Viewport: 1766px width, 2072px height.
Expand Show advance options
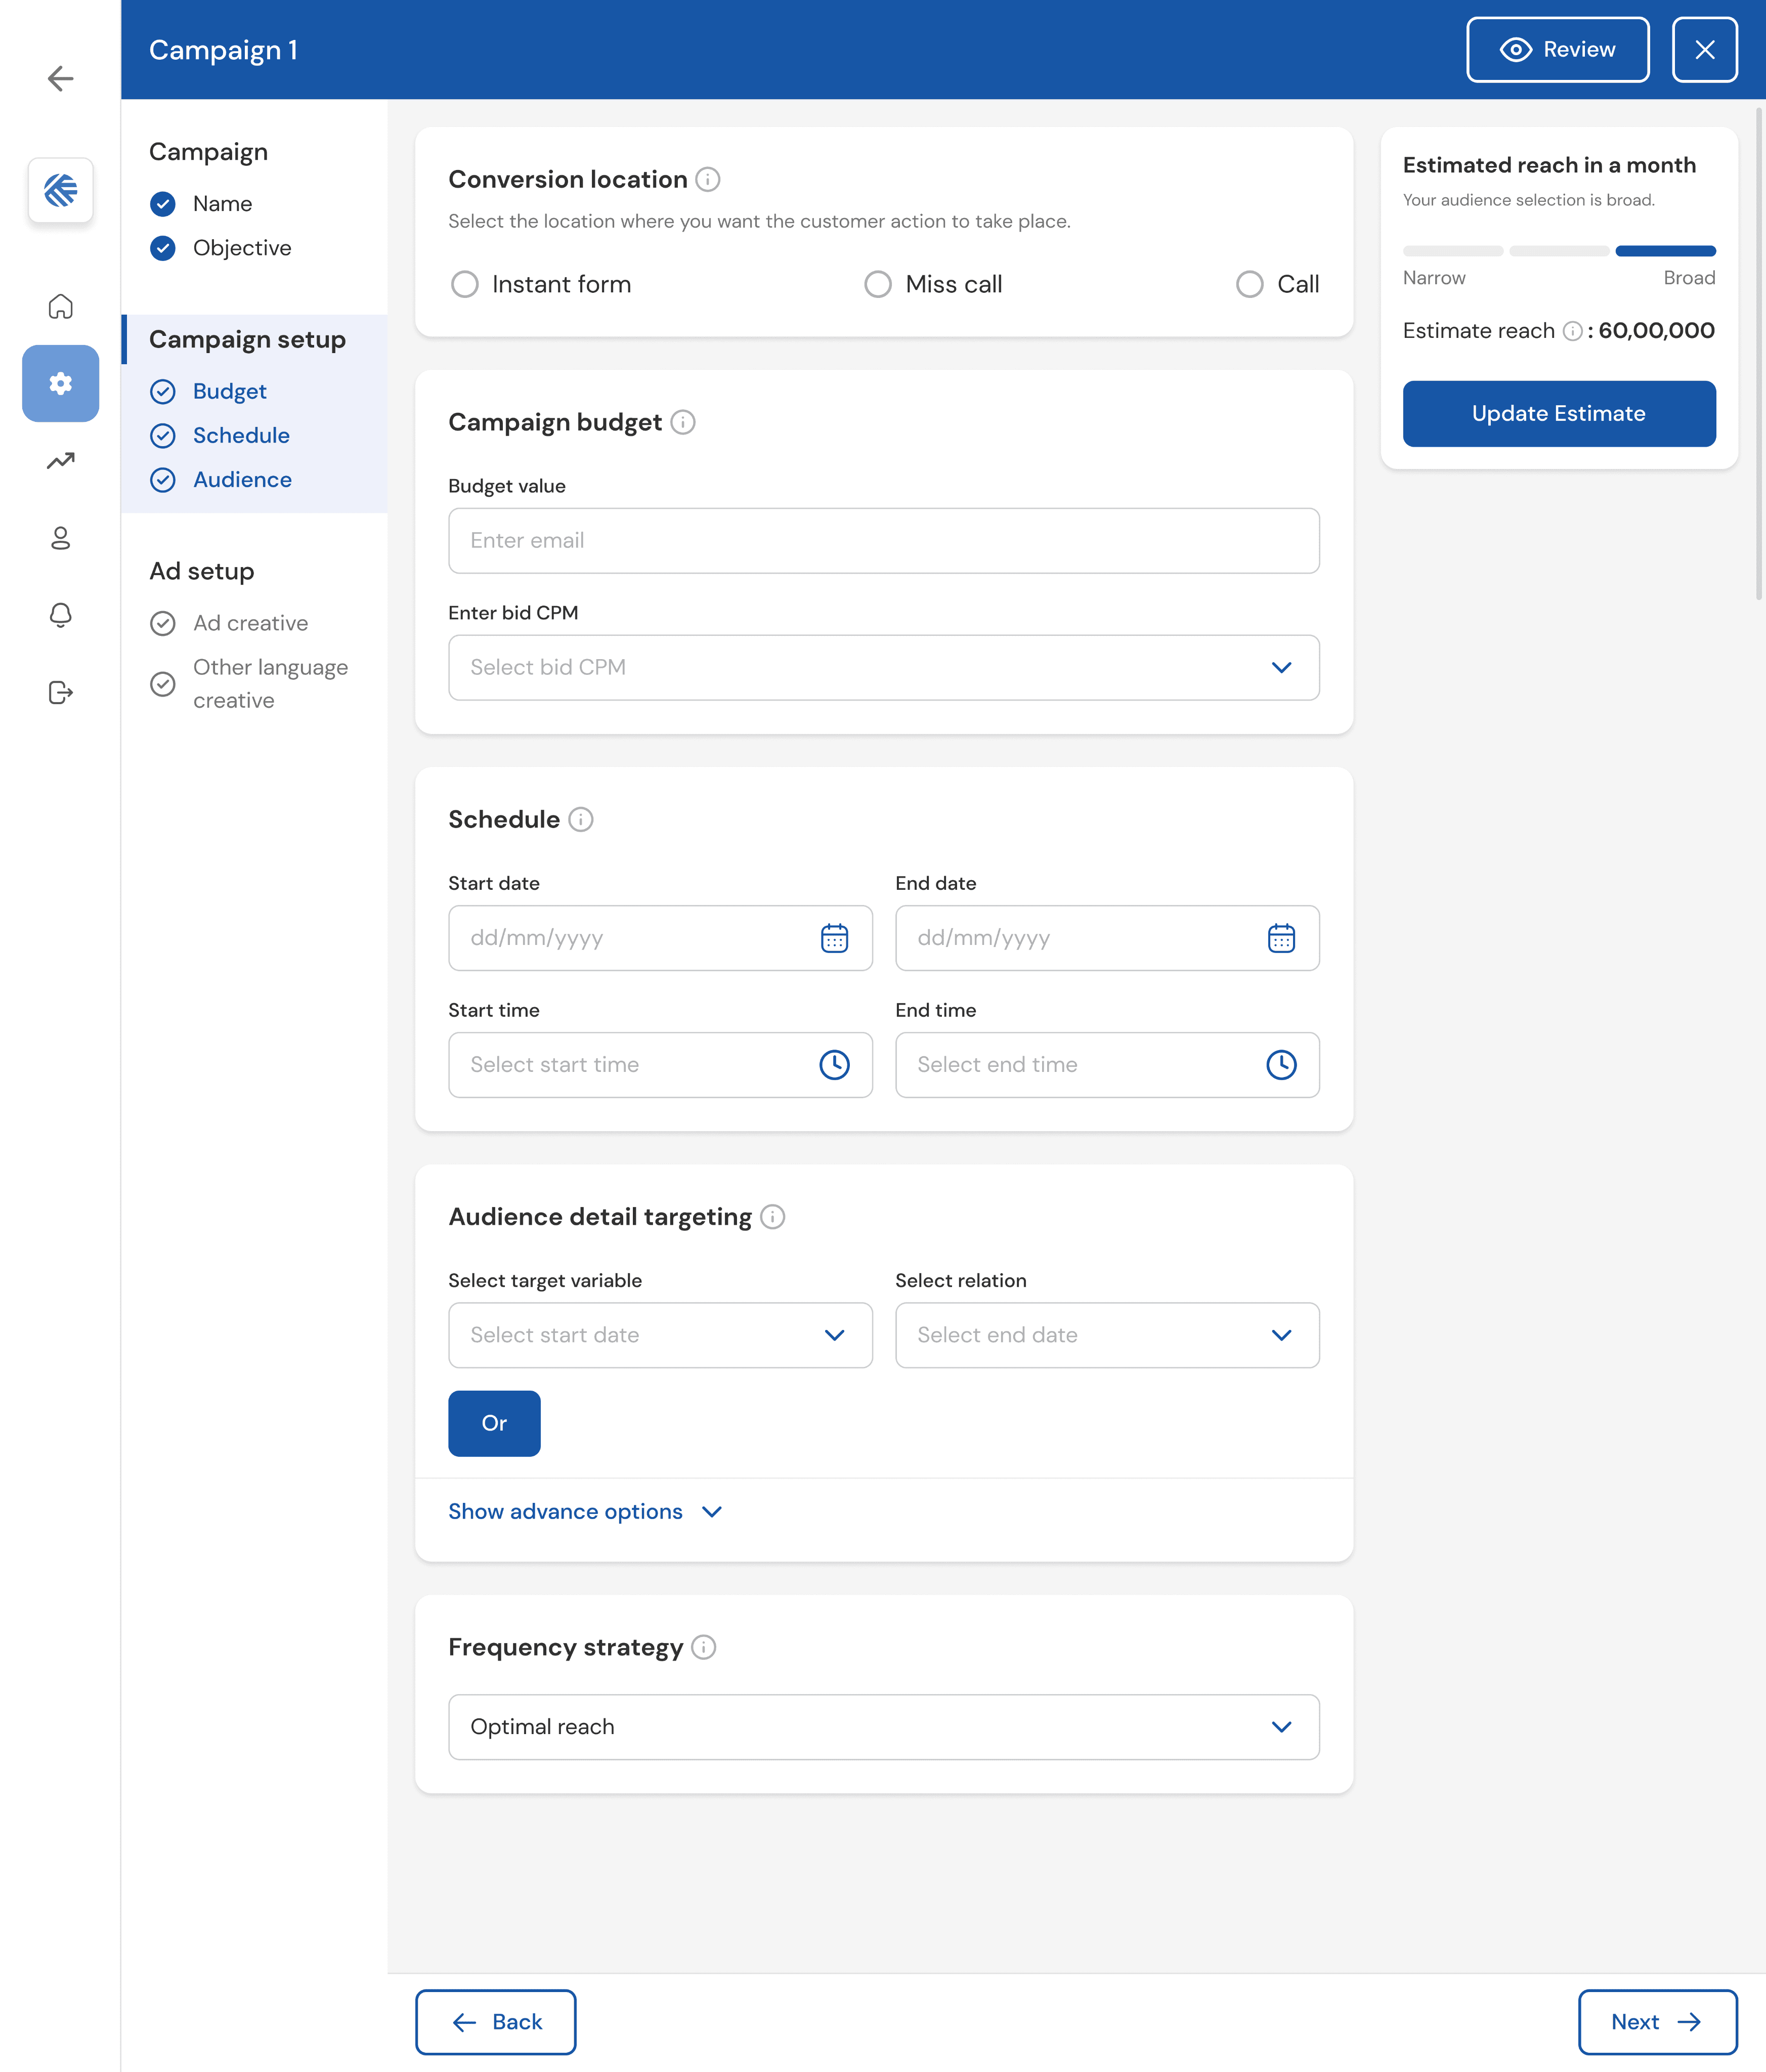585,1512
